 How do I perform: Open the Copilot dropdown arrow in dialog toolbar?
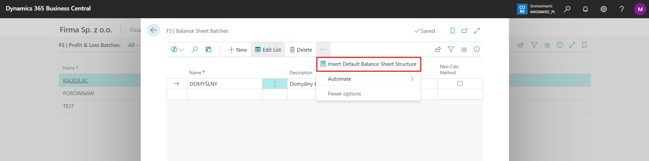pyautogui.click(x=181, y=50)
